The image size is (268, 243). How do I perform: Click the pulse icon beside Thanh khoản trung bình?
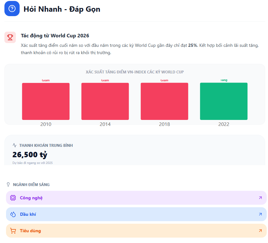15,145
